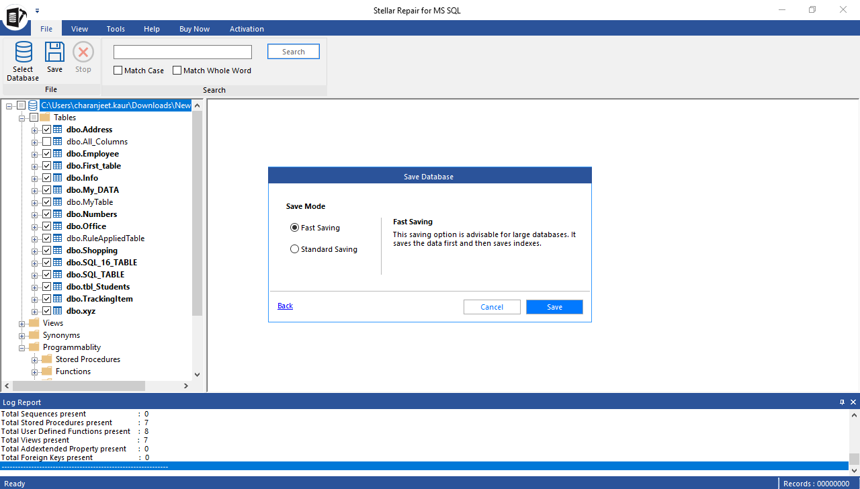Click the database icon on the root node
Viewport: 860px width, 489px height.
pos(33,105)
